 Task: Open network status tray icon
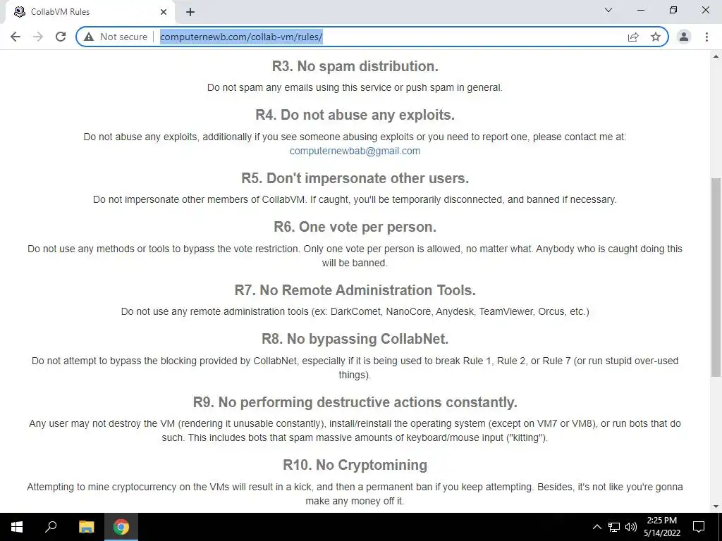click(x=614, y=527)
